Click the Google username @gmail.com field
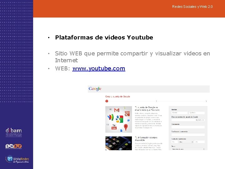 click(x=188, y=120)
